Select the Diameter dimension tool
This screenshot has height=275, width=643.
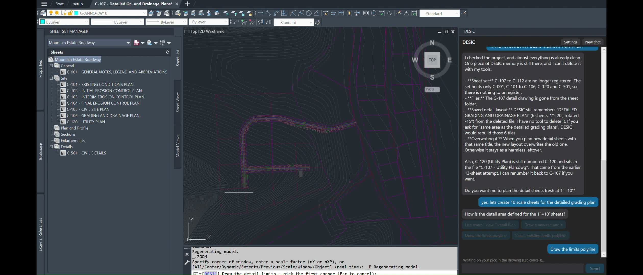[309, 13]
